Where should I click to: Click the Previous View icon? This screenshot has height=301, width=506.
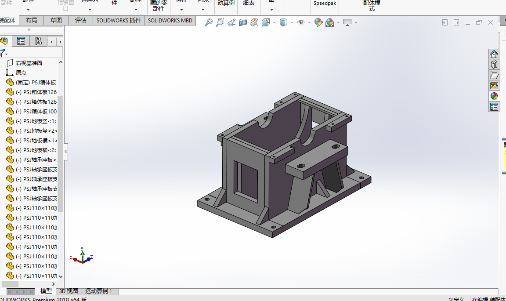pyautogui.click(x=231, y=22)
